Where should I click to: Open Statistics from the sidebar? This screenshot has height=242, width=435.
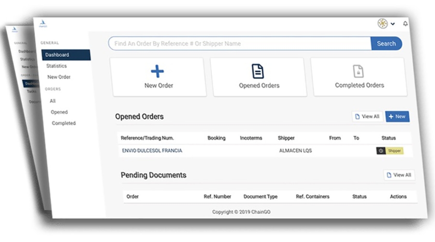pos(57,66)
